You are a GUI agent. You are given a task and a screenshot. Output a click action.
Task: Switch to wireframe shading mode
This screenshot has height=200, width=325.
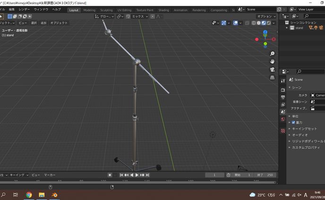[254, 23]
